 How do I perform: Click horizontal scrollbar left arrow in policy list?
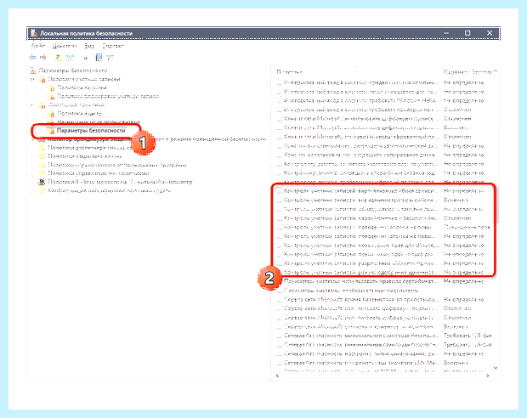277,376
